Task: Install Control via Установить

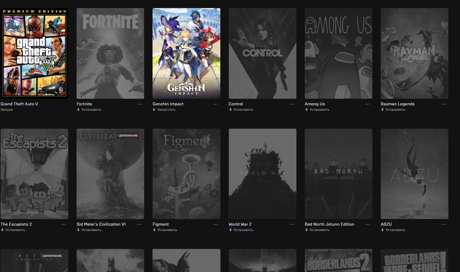Action: 241,110
